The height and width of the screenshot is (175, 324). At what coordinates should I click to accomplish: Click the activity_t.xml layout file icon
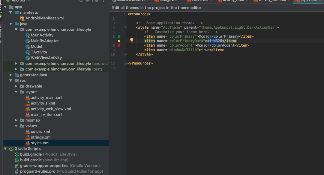[28, 103]
